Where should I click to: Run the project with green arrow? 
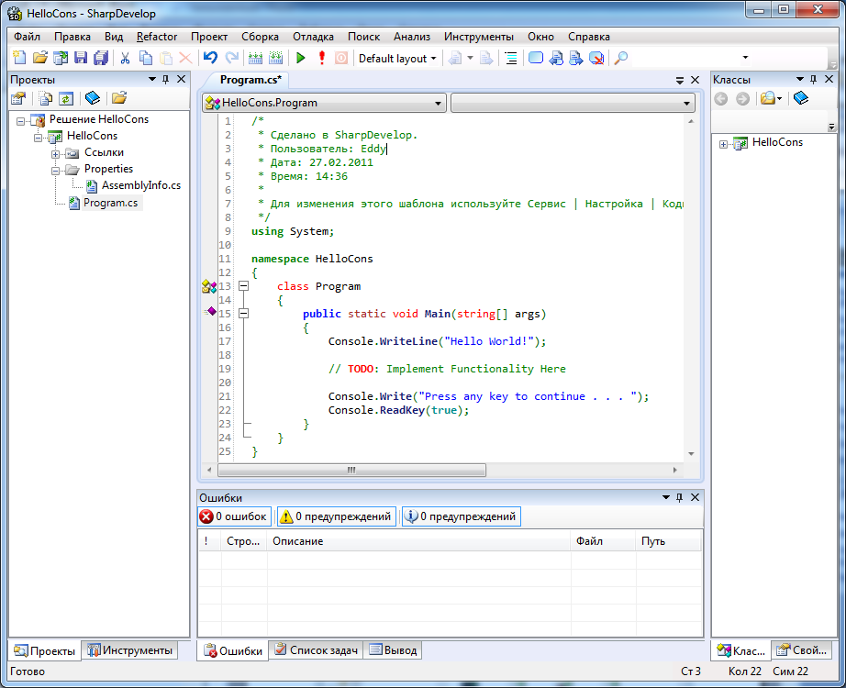[301, 58]
